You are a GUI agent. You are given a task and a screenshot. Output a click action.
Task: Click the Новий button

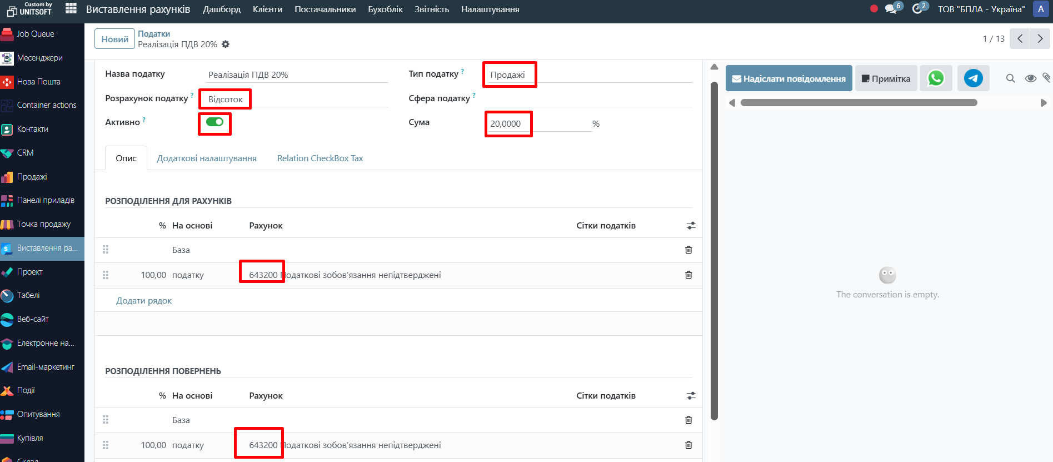click(114, 39)
